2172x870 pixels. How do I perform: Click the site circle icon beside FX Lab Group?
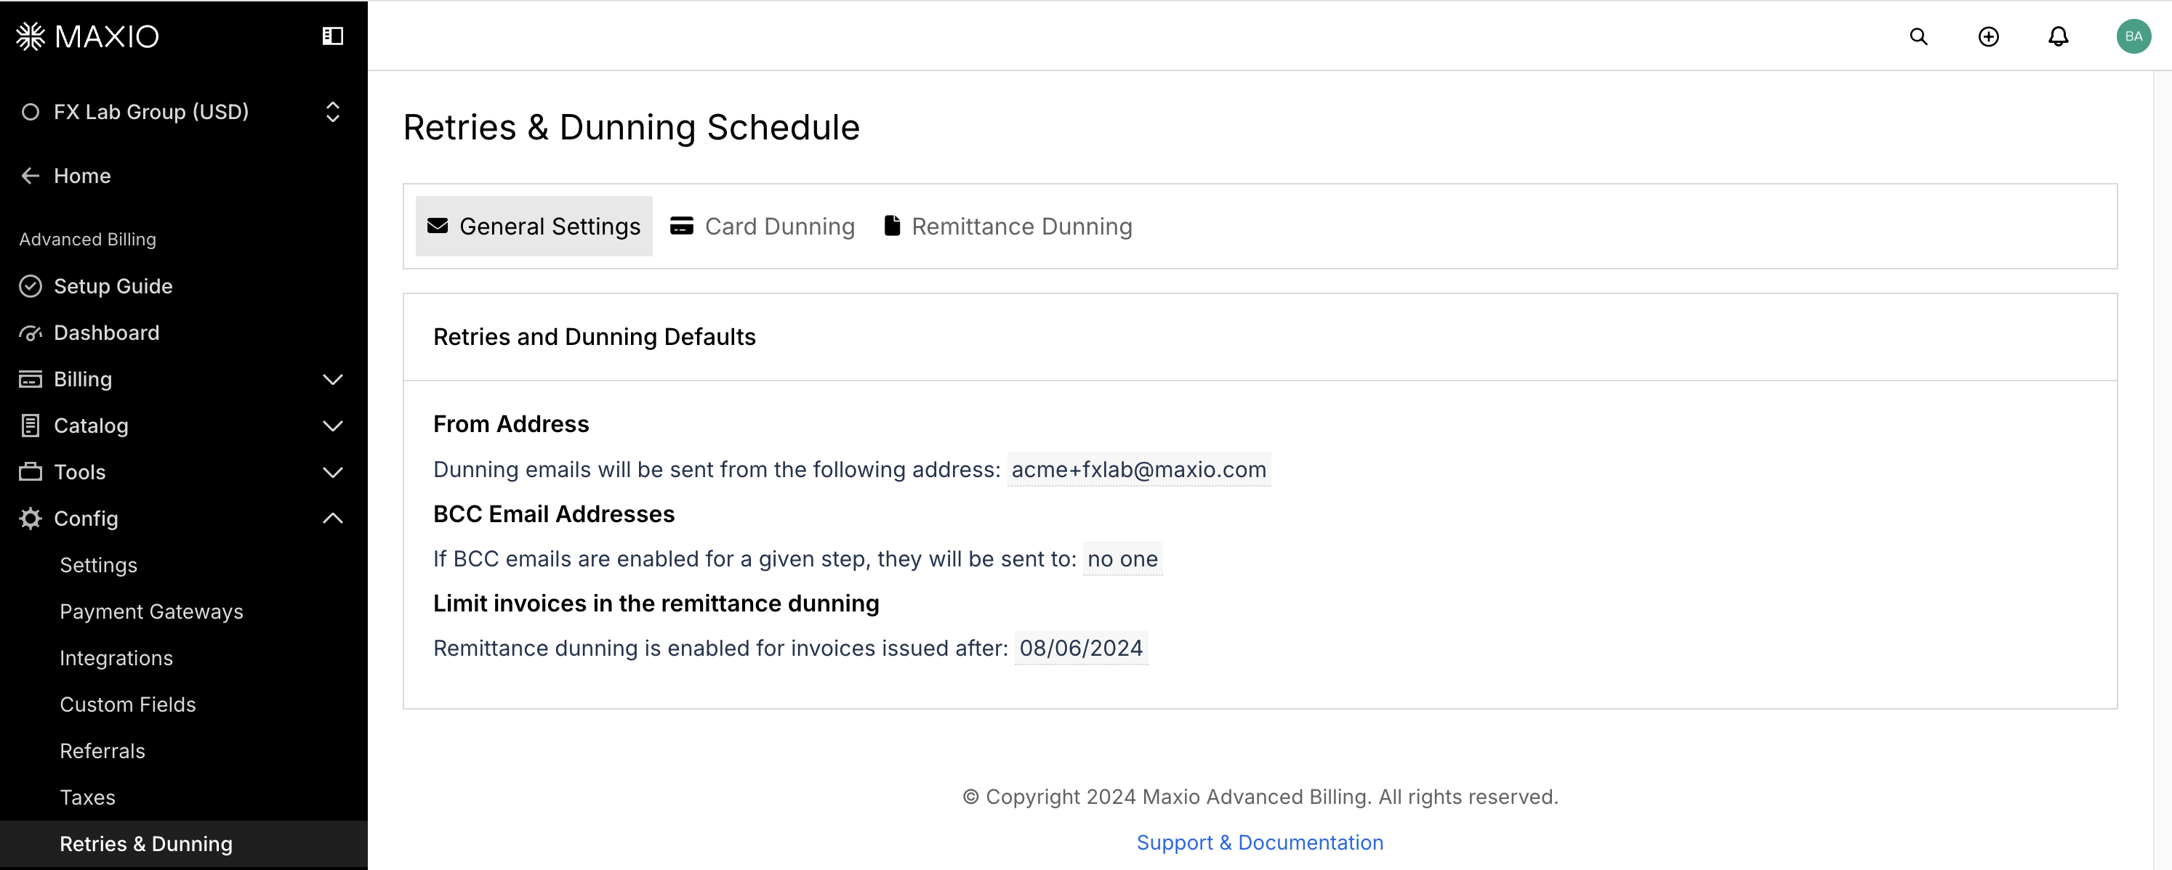coord(31,112)
